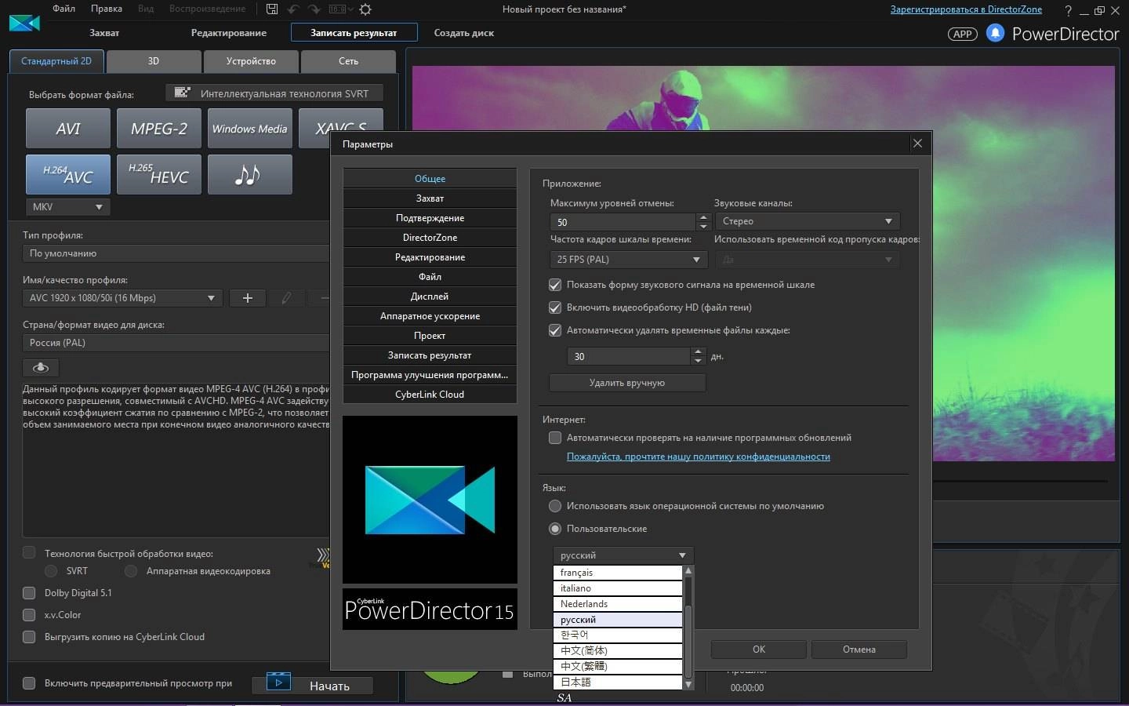Click the save project floppy disk icon

click(271, 9)
